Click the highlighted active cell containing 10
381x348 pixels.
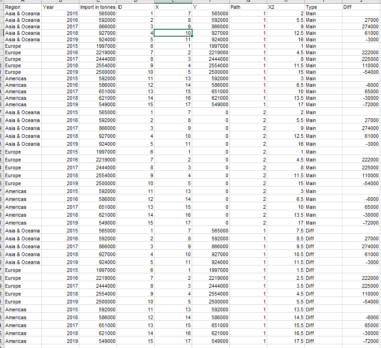point(172,33)
